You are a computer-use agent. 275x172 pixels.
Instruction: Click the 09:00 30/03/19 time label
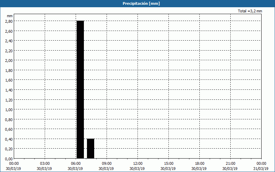coord(106,166)
